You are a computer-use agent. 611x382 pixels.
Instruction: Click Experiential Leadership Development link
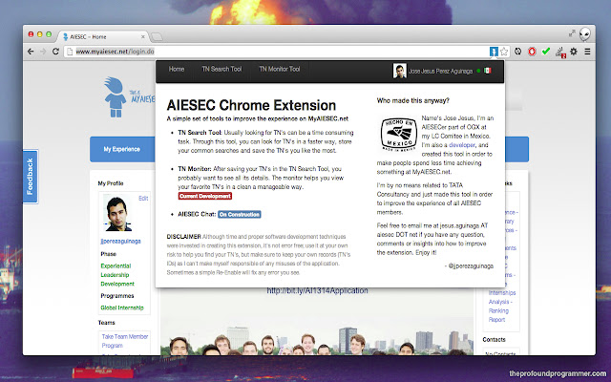(x=117, y=275)
